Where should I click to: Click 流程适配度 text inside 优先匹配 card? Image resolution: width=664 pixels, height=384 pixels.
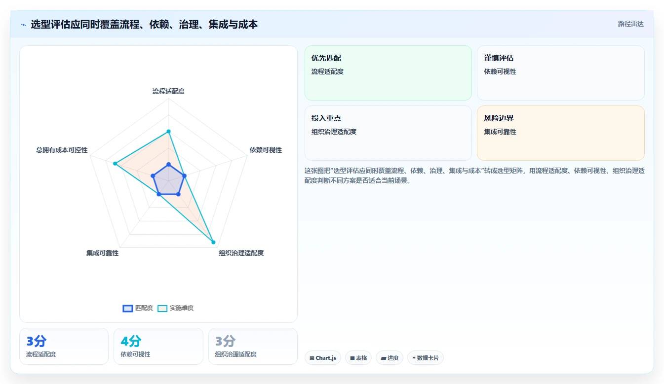327,71
